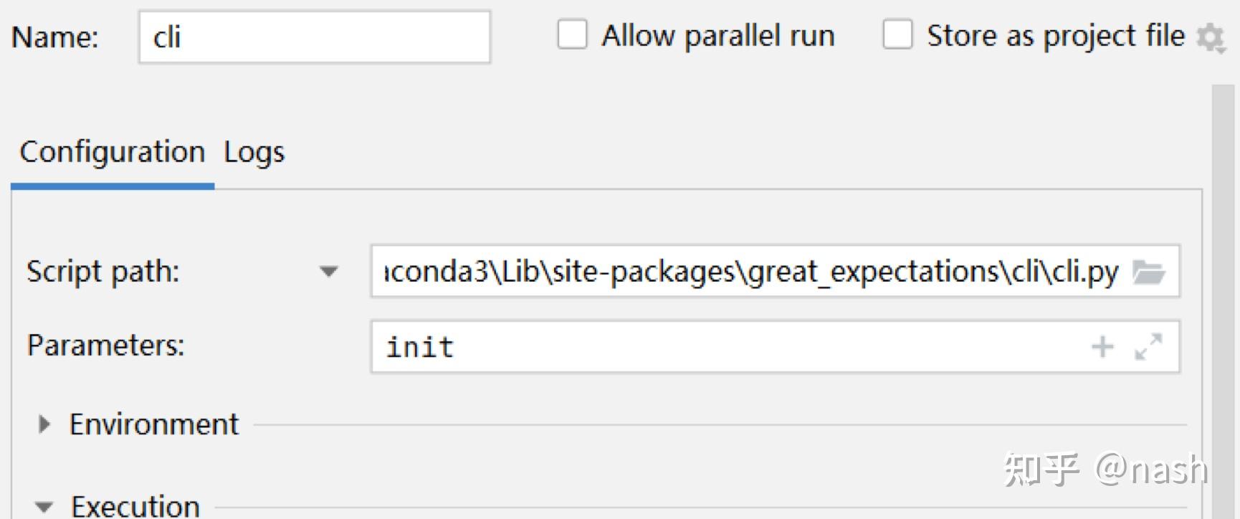Click the Parameters field containing 'init'
The width and height of the screenshot is (1240, 519).
[x=731, y=348]
